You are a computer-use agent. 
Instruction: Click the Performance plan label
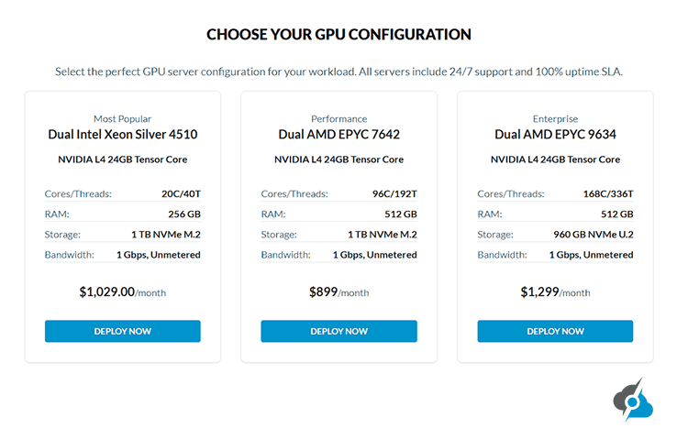[338, 118]
